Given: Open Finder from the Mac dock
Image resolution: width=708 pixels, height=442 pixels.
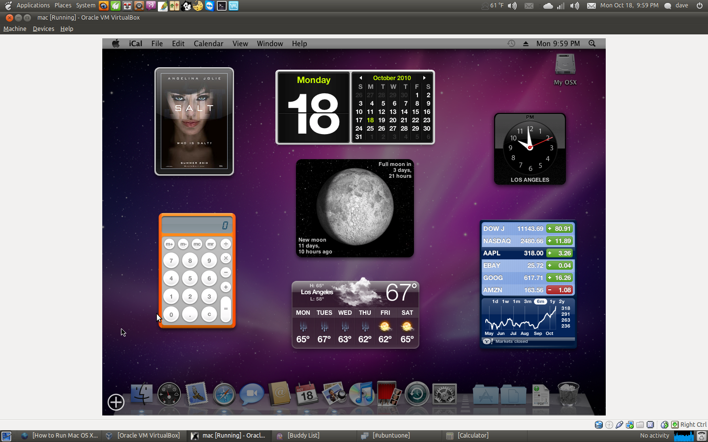Looking at the screenshot, I should click(x=142, y=394).
